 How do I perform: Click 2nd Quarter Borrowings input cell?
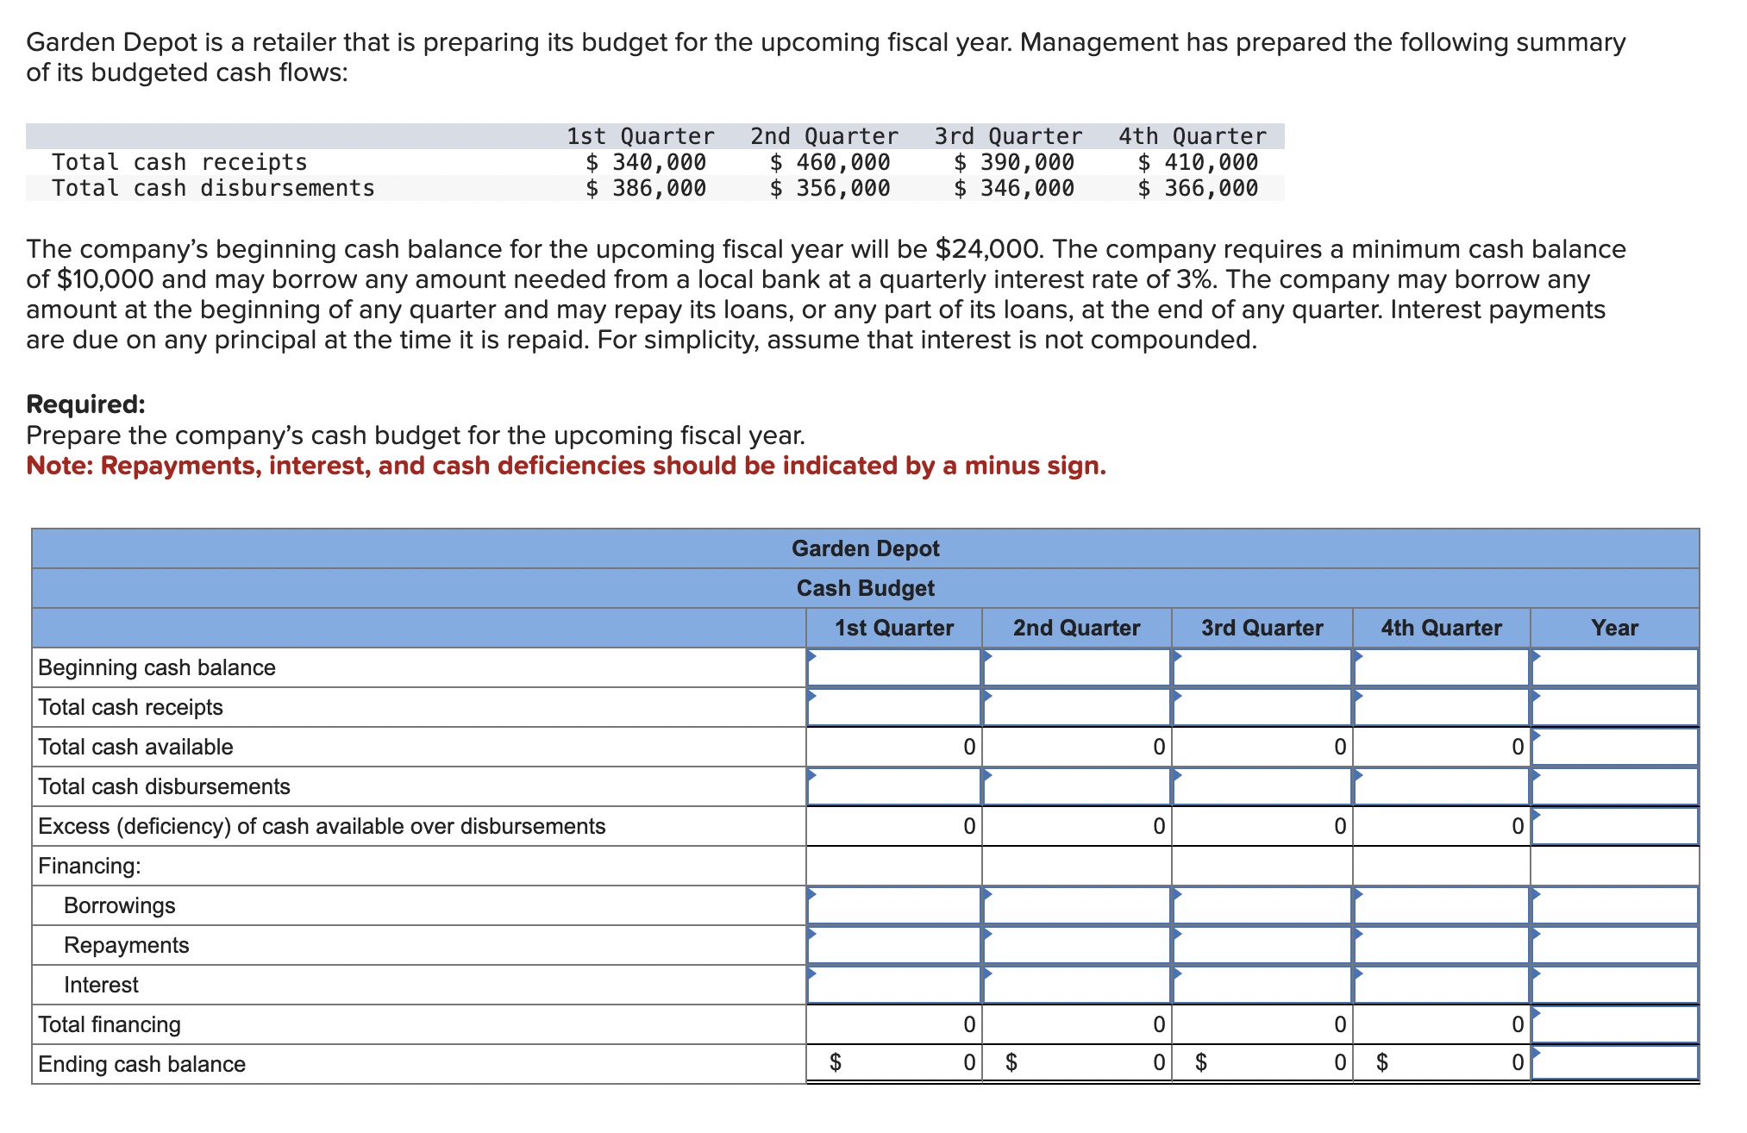(x=1076, y=905)
